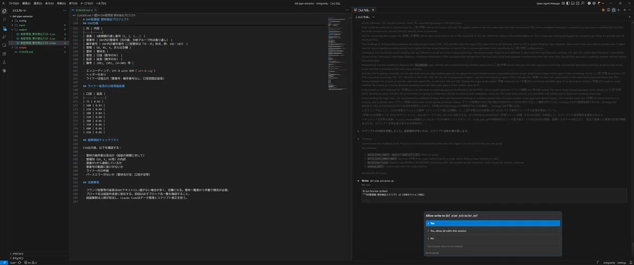Open settings gear in the title bar
Viewport: 634px width, 265px height.
(594, 3)
